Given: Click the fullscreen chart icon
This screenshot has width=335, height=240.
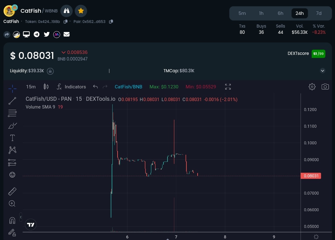Looking at the screenshot, I should coord(228,87).
